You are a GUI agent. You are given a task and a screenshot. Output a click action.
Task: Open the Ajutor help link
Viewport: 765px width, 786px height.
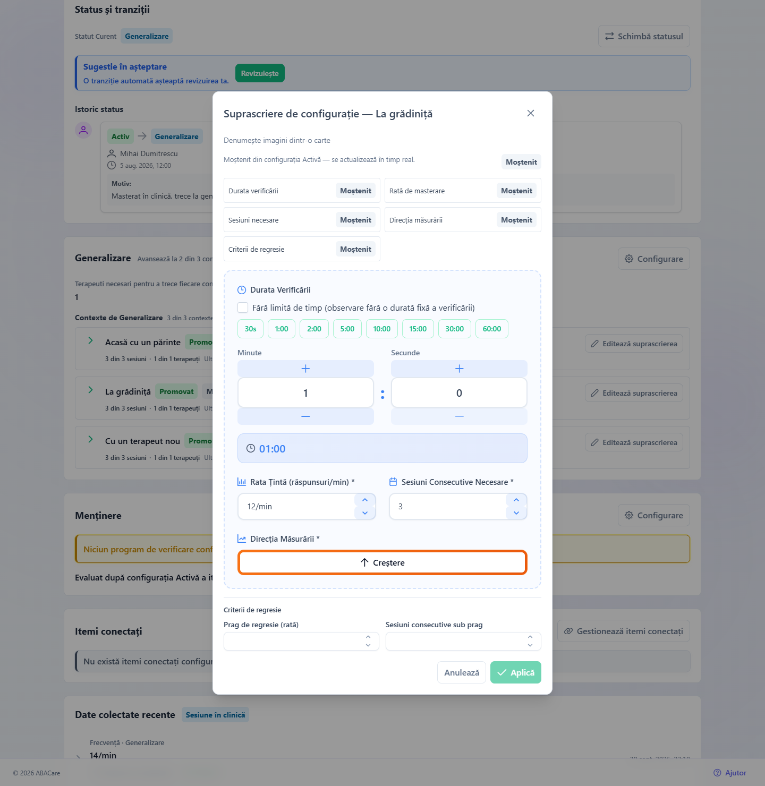[730, 773]
